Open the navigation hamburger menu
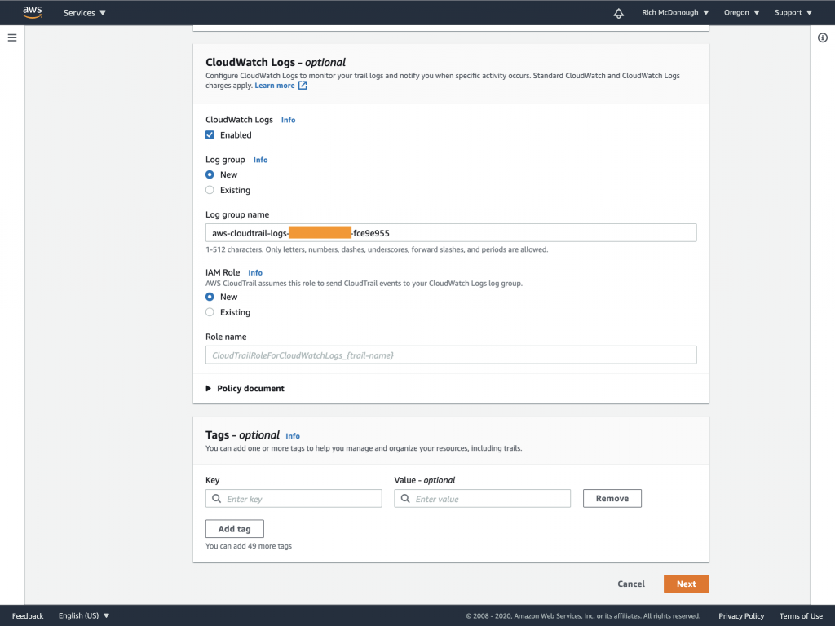The image size is (835, 626). pyautogui.click(x=11, y=37)
